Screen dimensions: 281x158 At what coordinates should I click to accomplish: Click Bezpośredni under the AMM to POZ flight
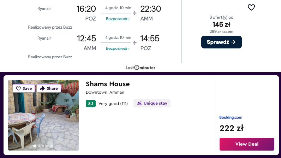pyautogui.click(x=118, y=48)
